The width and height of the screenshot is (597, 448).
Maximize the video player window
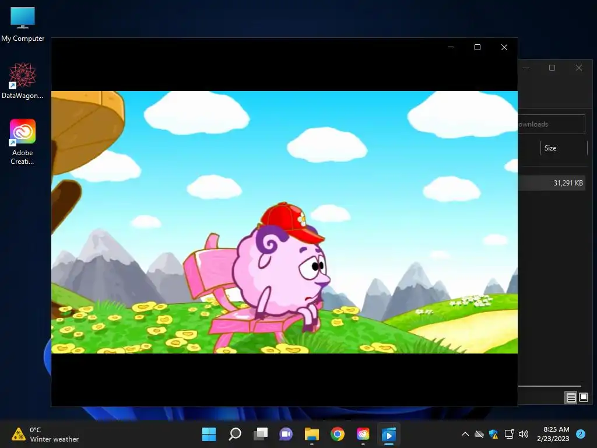(x=477, y=47)
